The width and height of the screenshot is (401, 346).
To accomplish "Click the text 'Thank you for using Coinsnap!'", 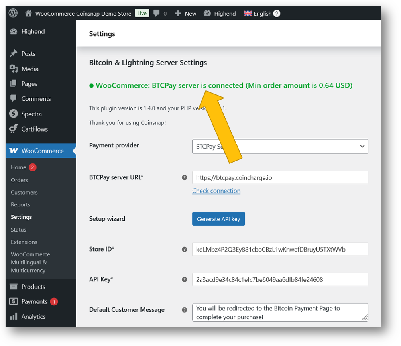I will click(x=128, y=123).
